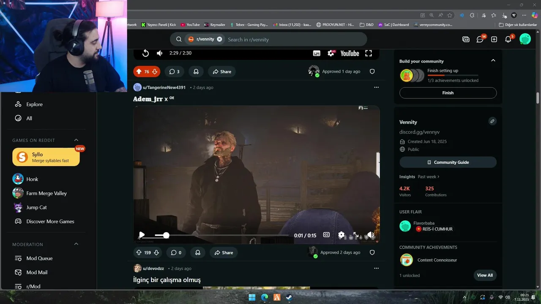Create a new post with plus icon
The height and width of the screenshot is (304, 541).
coord(494,39)
